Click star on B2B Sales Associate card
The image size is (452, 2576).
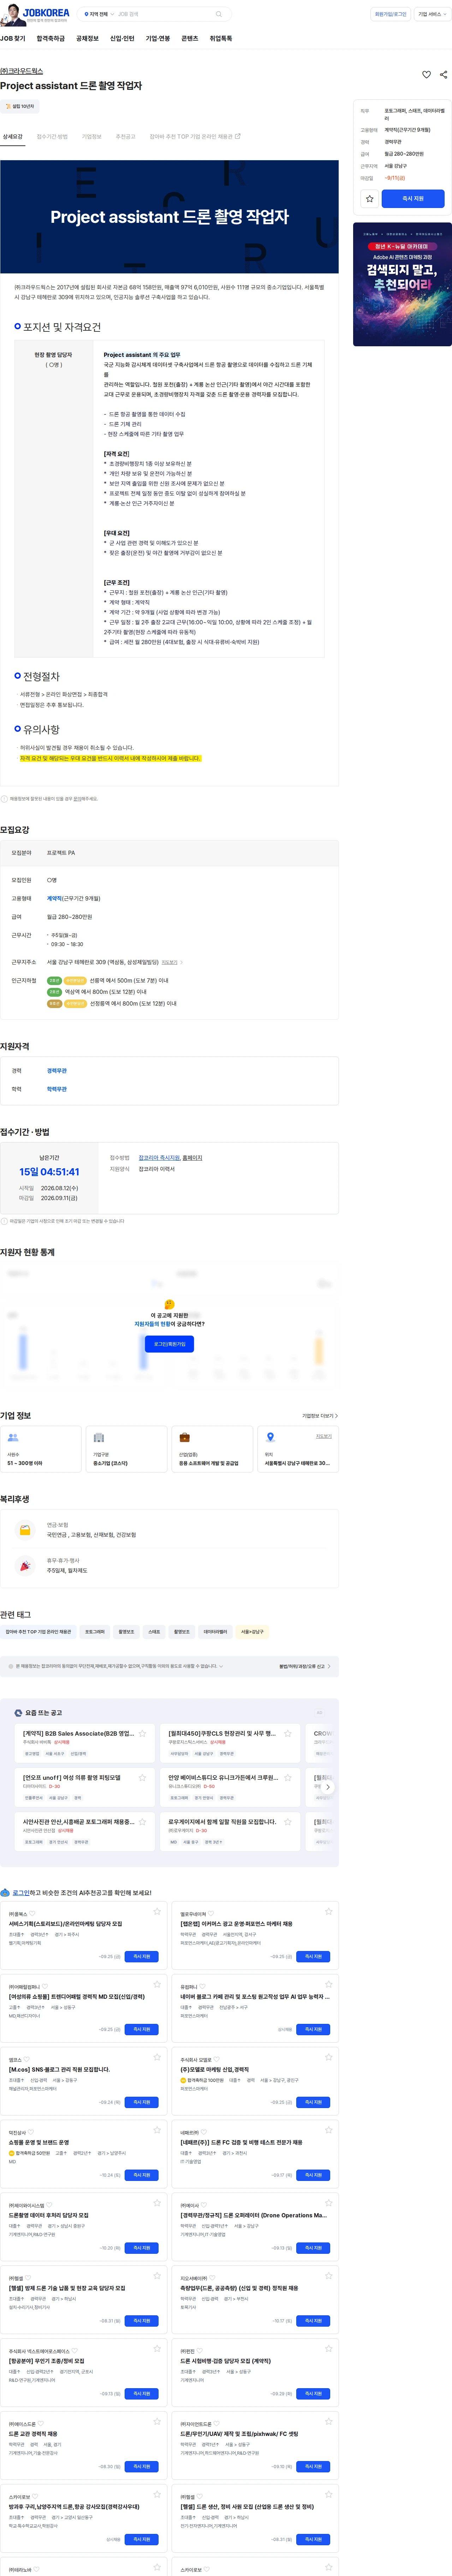point(143,1733)
